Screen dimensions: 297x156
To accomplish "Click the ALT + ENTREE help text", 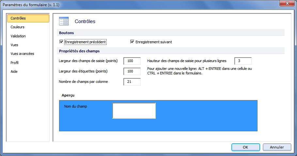I will (x=199, y=71).
